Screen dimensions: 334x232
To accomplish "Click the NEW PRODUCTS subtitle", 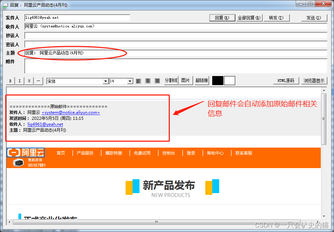I will (171, 195).
